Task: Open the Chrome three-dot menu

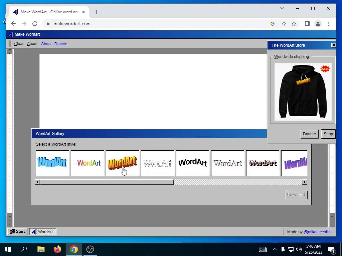Action: point(329,24)
